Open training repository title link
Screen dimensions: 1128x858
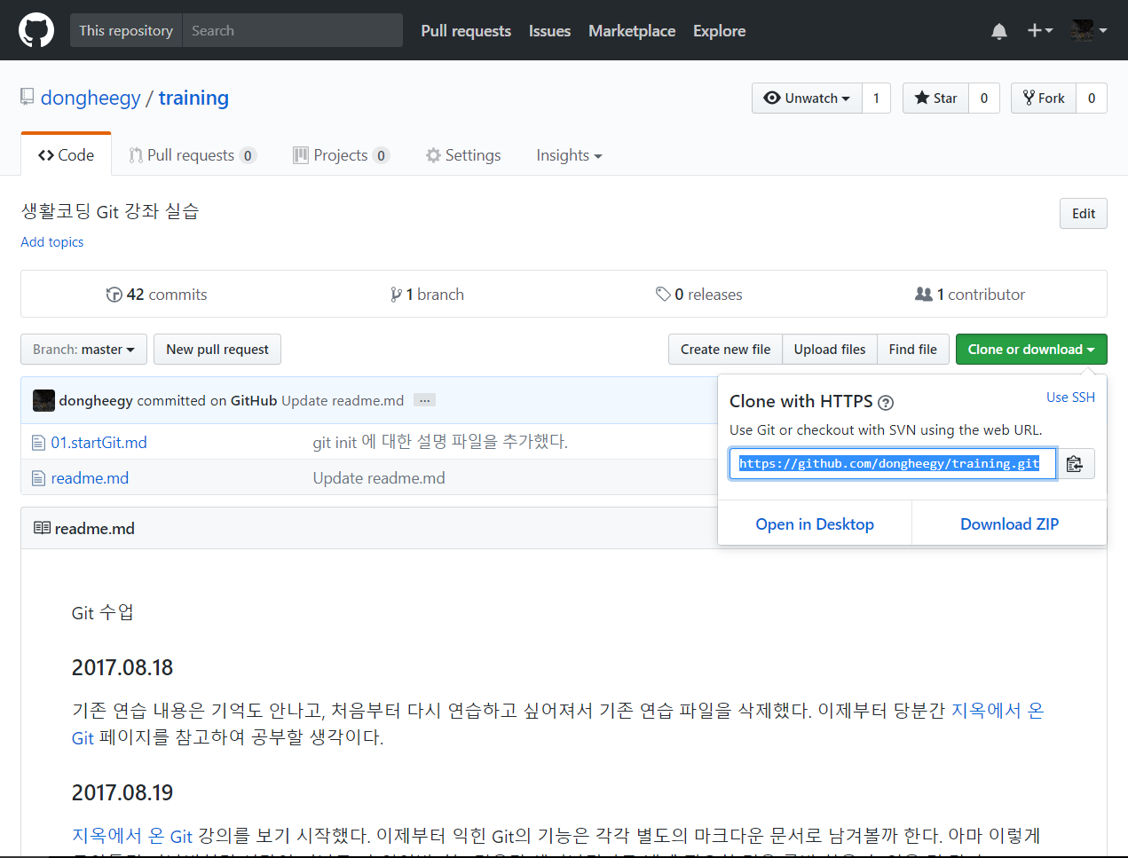[193, 98]
